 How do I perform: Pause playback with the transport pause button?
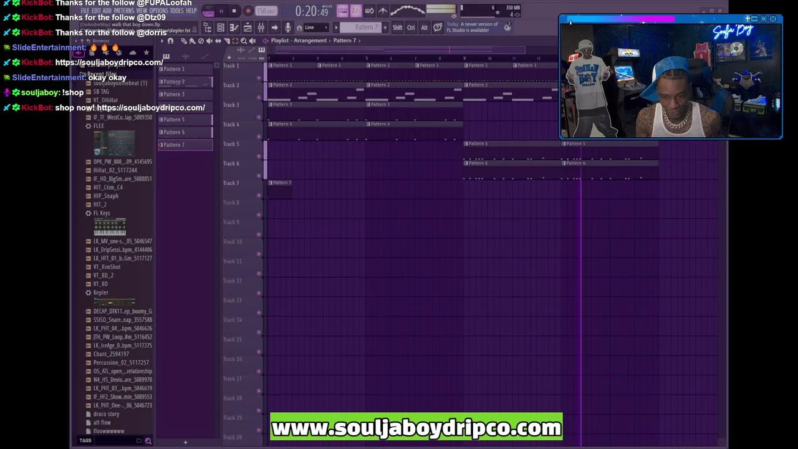[221, 11]
